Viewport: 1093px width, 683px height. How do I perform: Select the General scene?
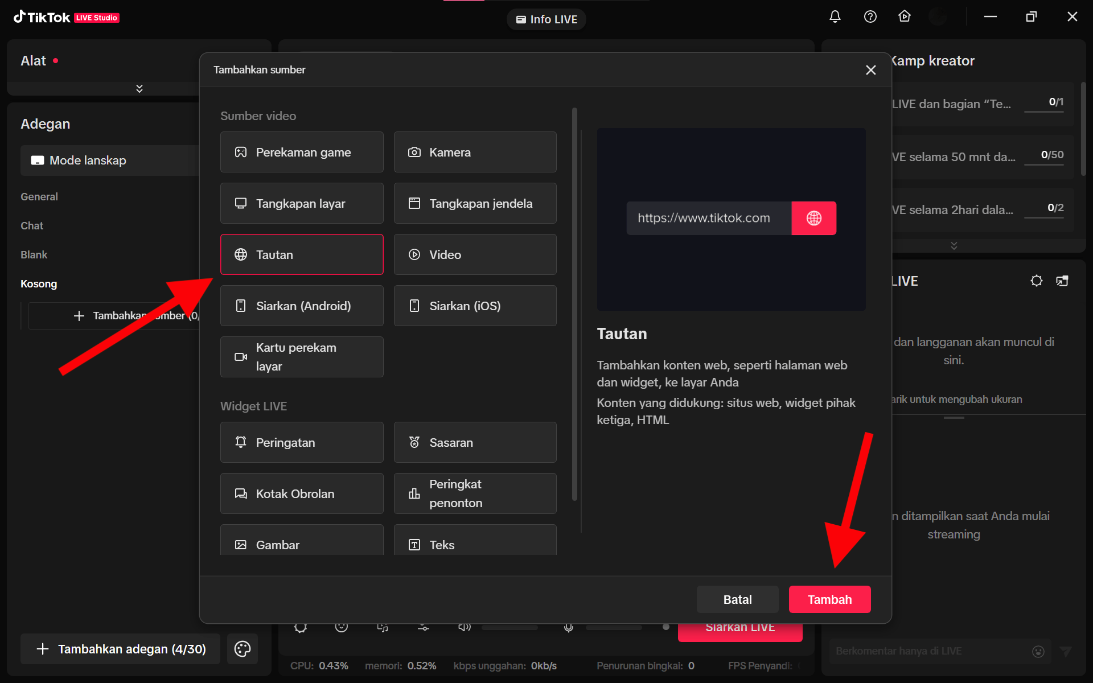39,197
